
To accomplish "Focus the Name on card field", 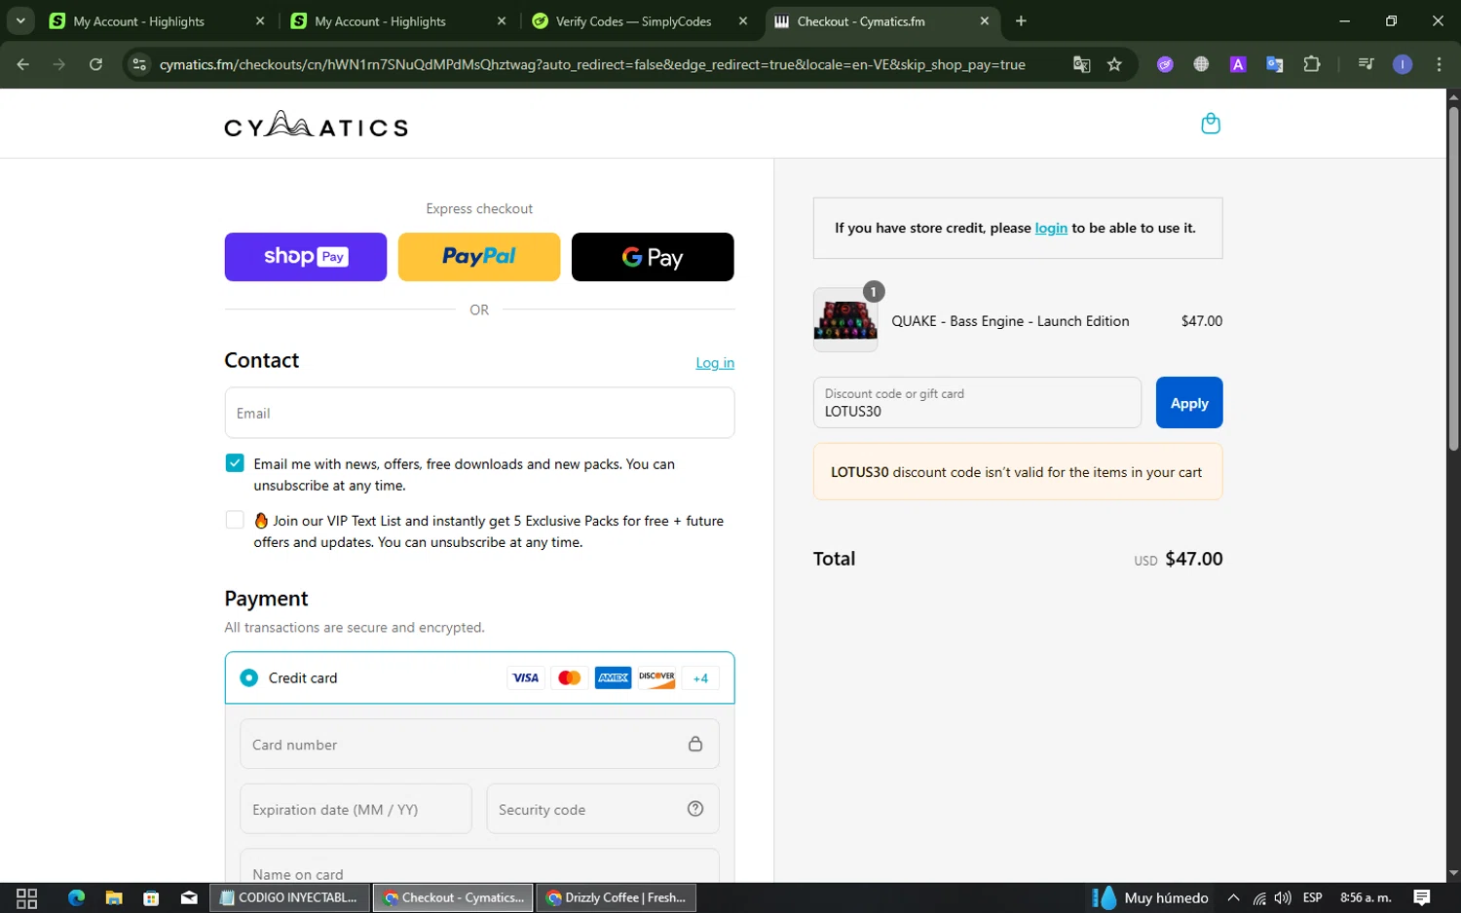I will [479, 866].
